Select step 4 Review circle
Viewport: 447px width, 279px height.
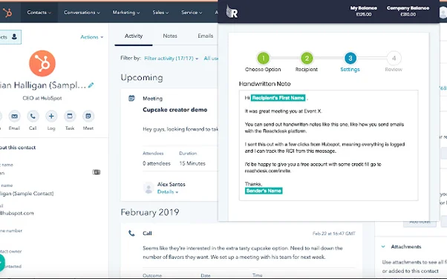[x=394, y=59]
